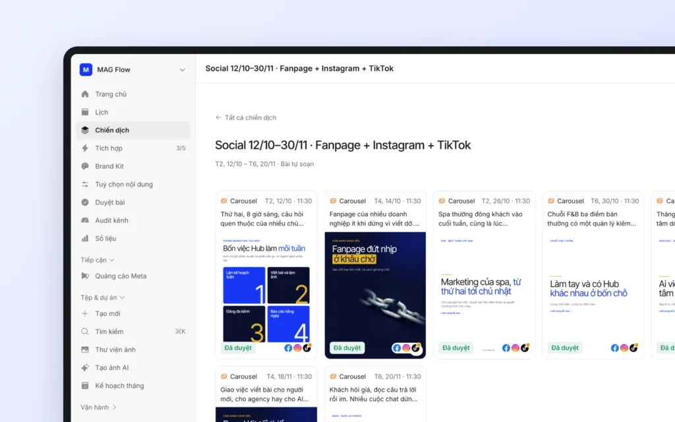Click the Duyệt bài checkmark icon

click(x=85, y=202)
